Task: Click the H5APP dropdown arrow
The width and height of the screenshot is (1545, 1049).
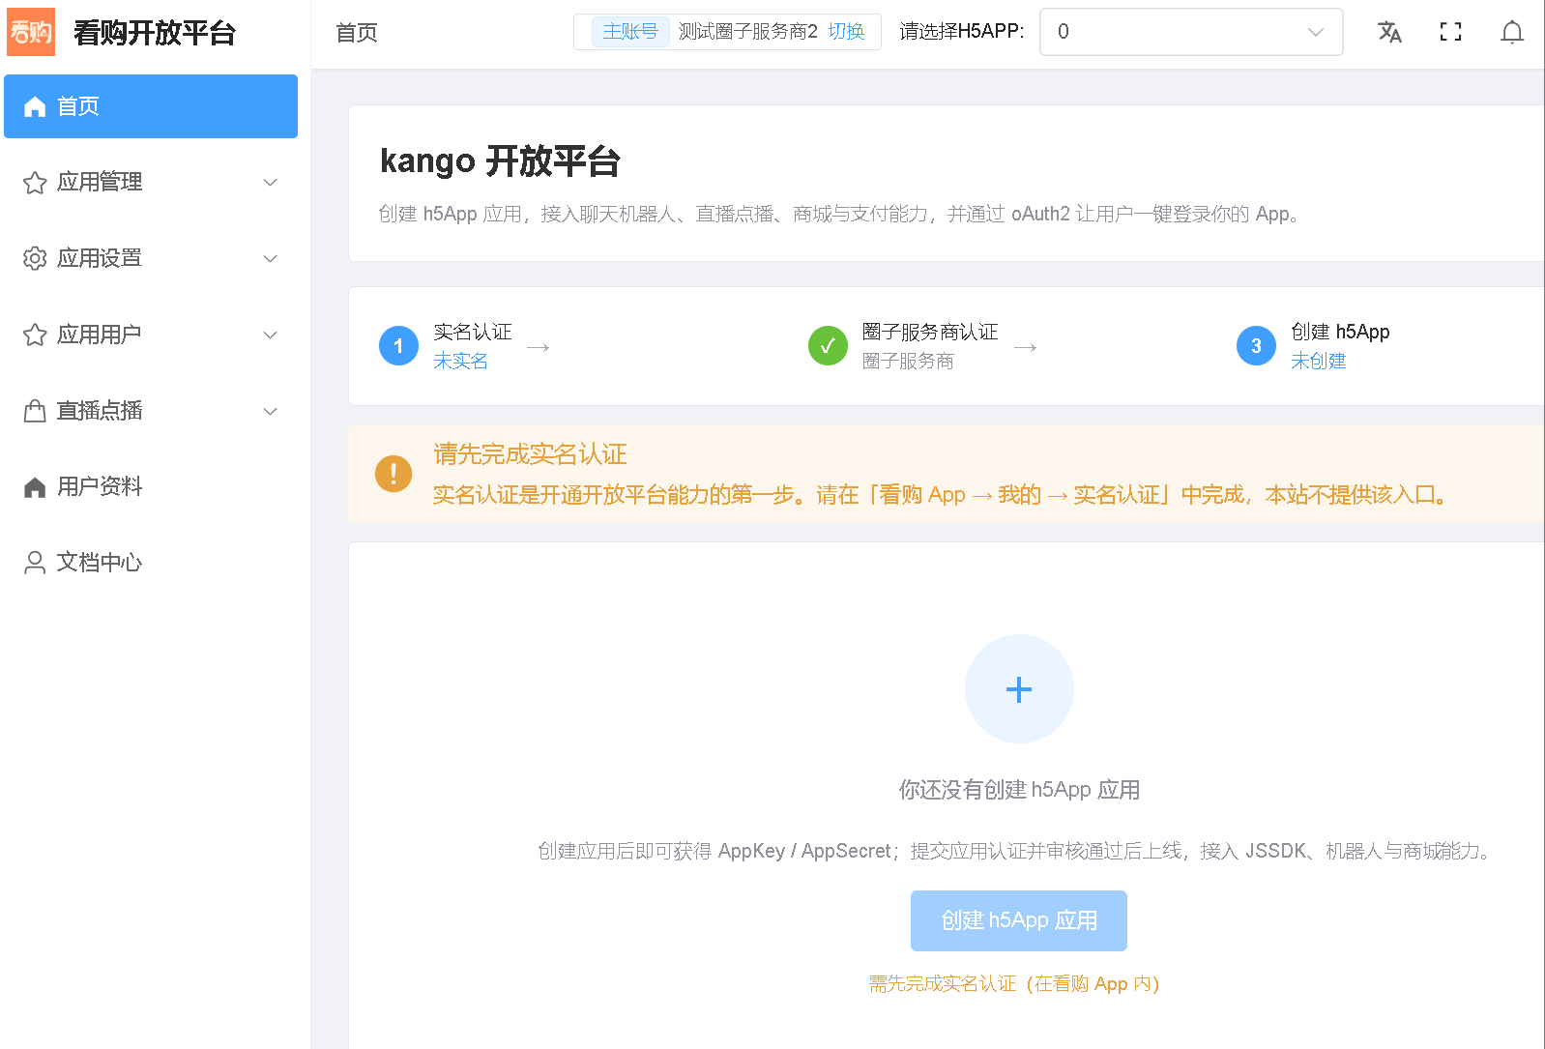Action: pos(1315,32)
